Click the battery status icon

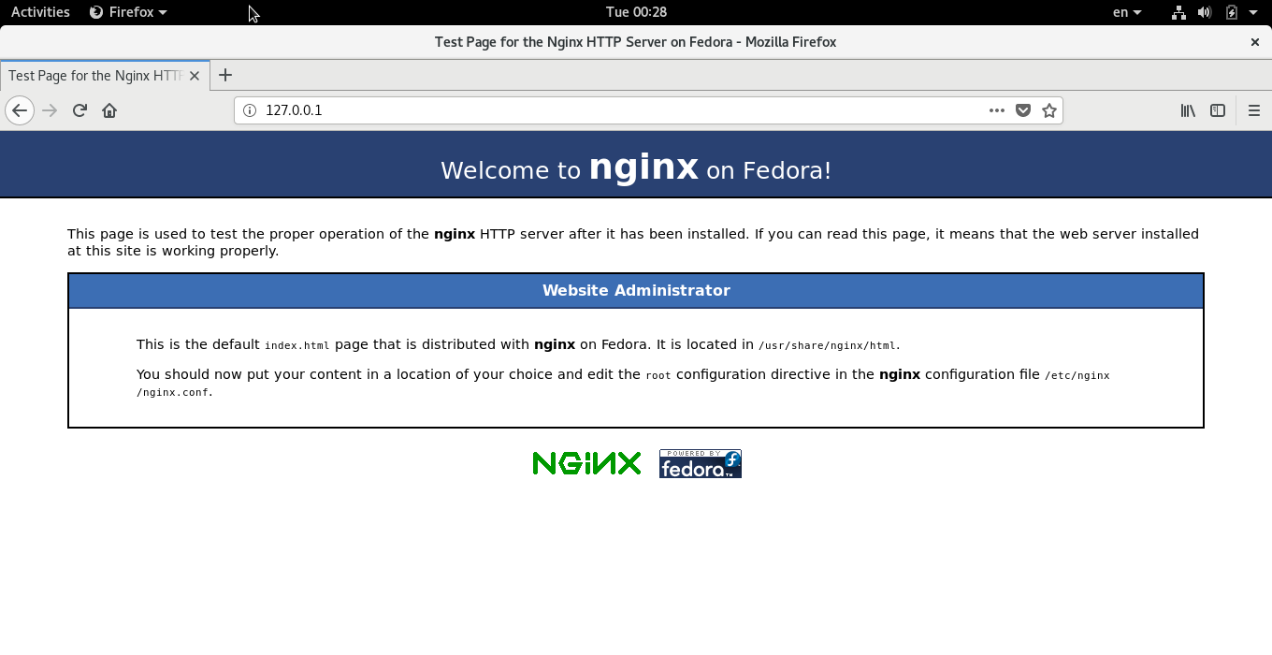point(1232,12)
